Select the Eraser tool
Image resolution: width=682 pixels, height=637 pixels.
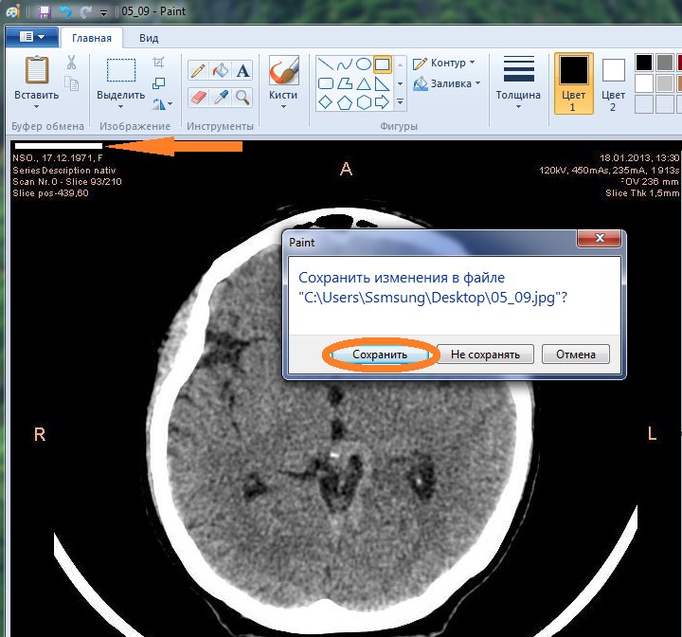click(x=198, y=97)
